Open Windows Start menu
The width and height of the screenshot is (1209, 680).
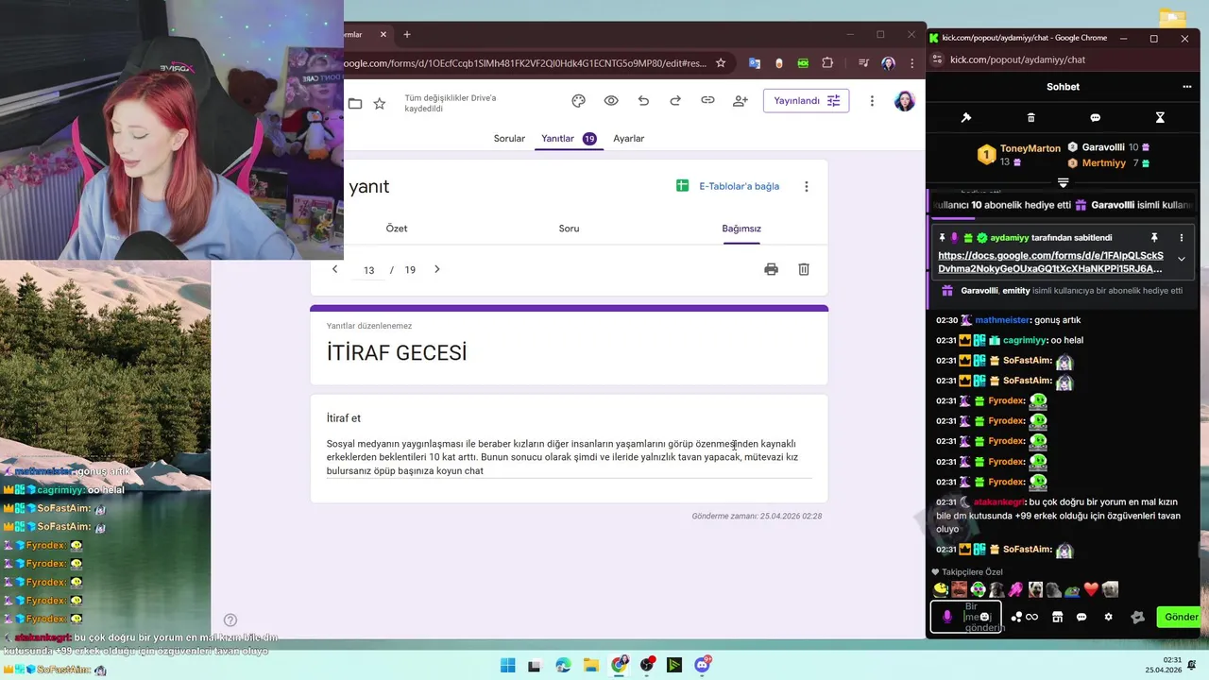[508, 665]
